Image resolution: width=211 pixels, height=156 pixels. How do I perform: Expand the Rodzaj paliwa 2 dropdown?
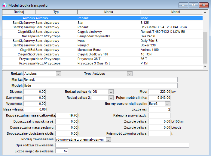pyautogui.click(x=111, y=98)
